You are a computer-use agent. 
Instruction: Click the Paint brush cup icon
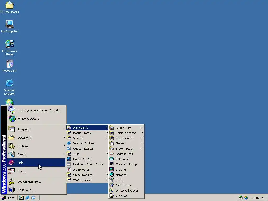point(111,180)
